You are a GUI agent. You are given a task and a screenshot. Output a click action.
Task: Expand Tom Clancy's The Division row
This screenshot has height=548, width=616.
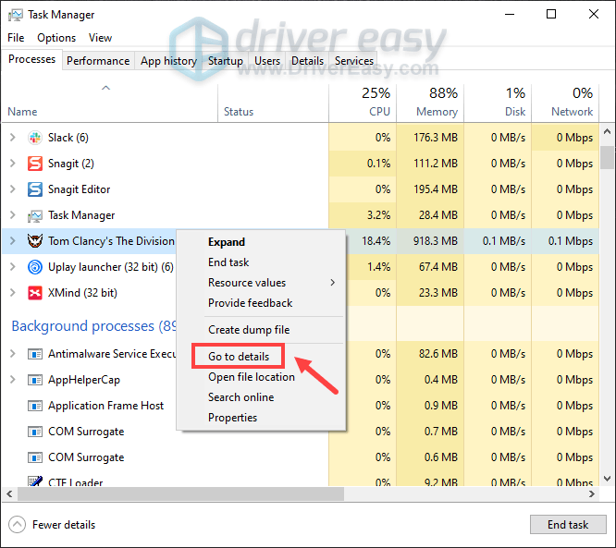point(13,240)
